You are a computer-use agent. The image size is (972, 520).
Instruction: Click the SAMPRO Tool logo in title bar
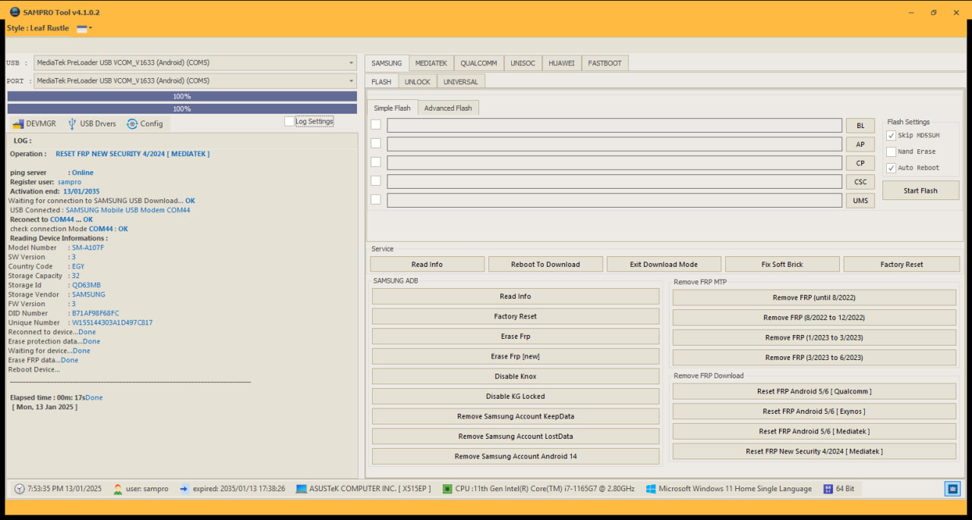14,12
